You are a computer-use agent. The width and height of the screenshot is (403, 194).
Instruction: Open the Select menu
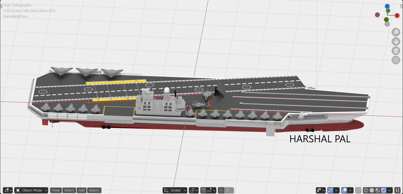(69, 190)
